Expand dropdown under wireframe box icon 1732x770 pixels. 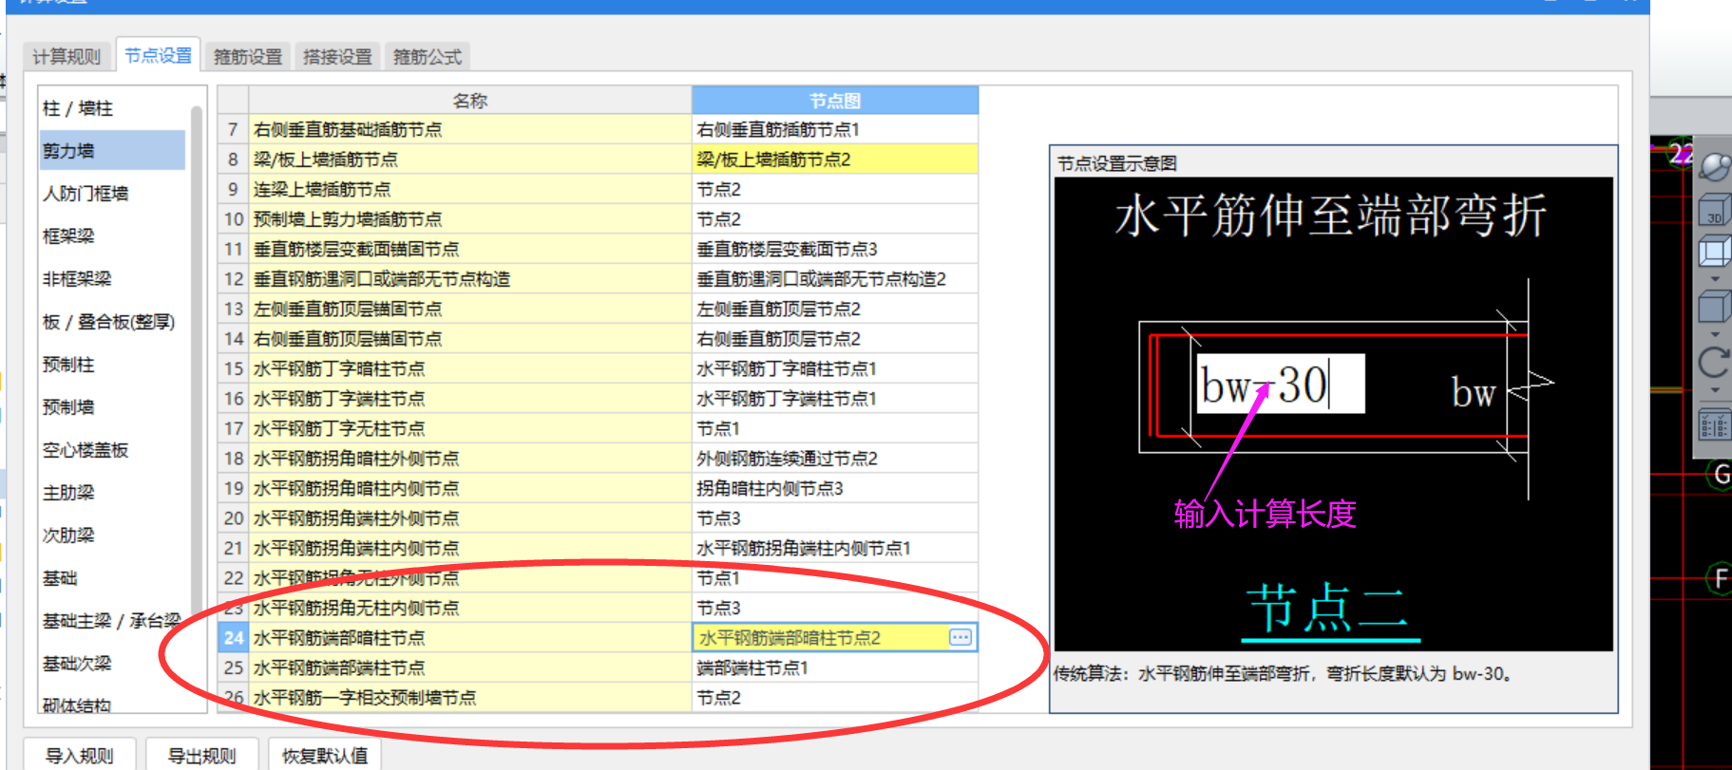(x=1715, y=279)
